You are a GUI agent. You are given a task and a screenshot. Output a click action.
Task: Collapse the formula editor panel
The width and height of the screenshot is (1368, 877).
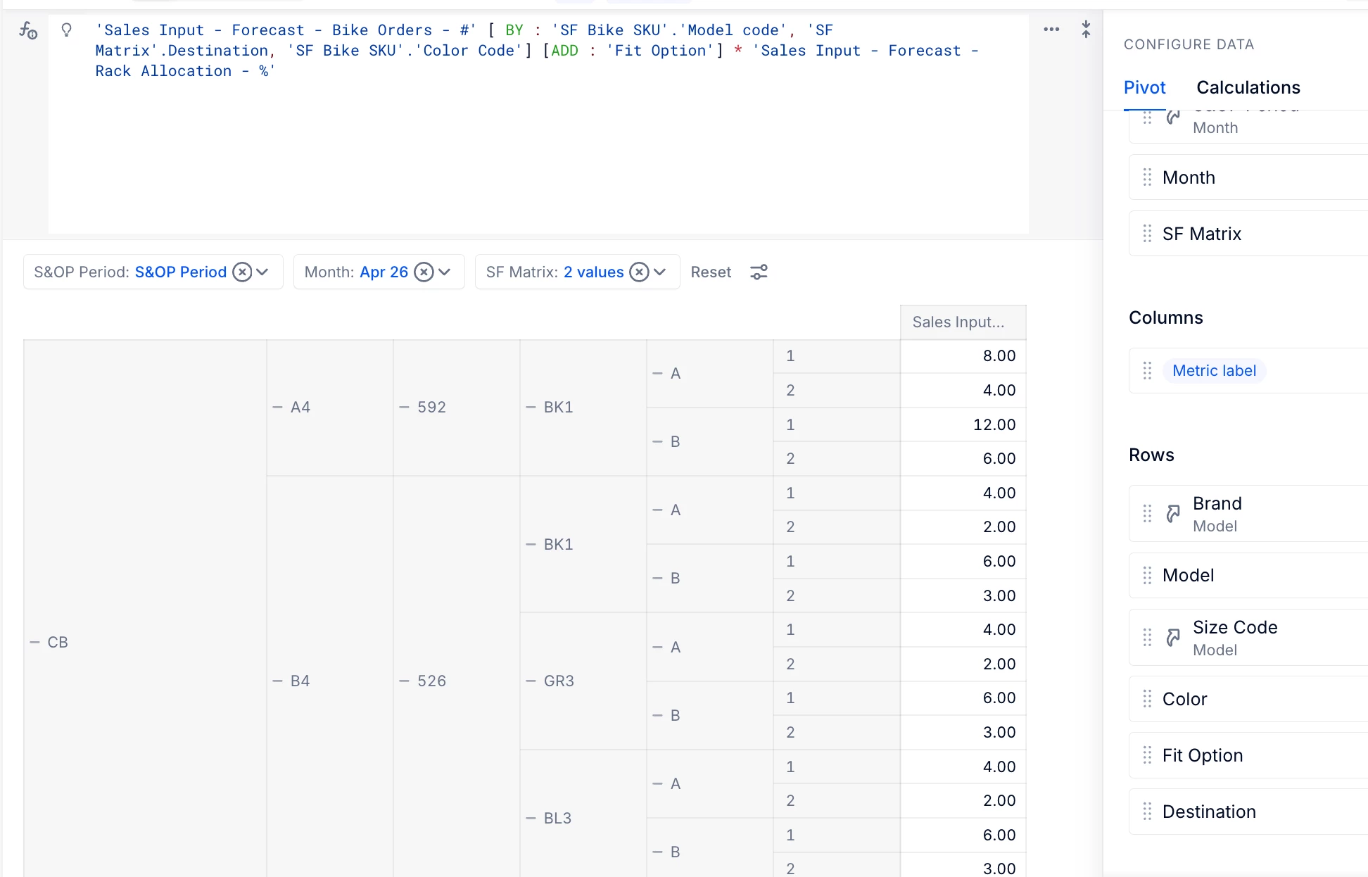pyautogui.click(x=1086, y=30)
